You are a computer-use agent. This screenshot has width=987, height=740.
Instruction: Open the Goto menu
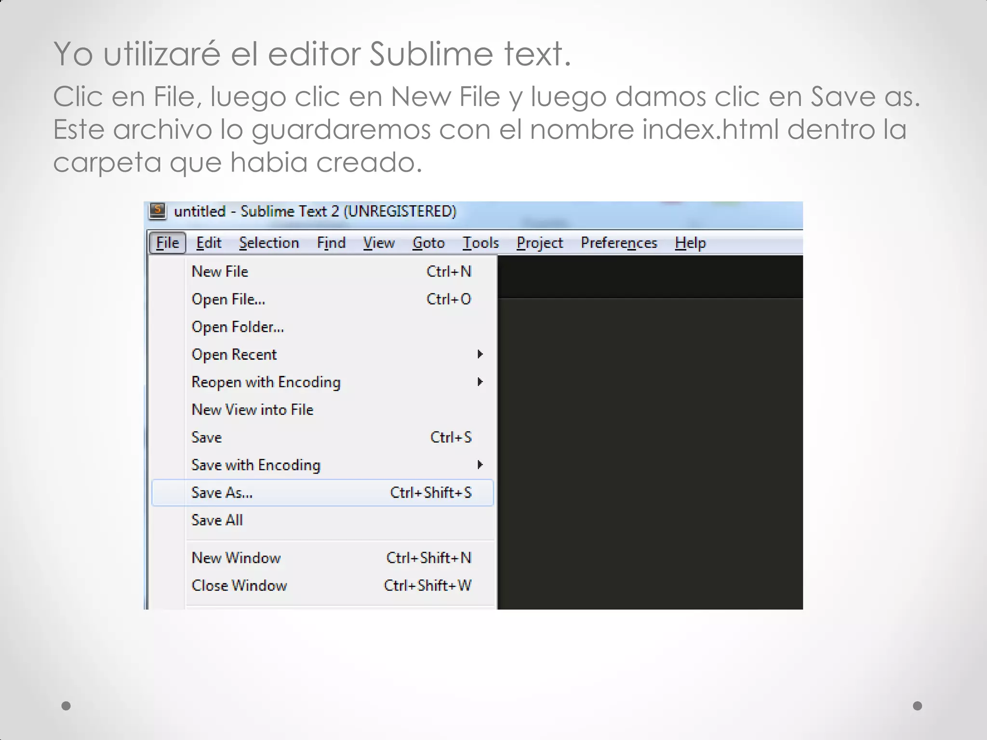[x=428, y=243]
